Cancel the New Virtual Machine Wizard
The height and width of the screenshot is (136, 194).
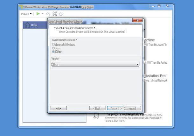click(132, 108)
